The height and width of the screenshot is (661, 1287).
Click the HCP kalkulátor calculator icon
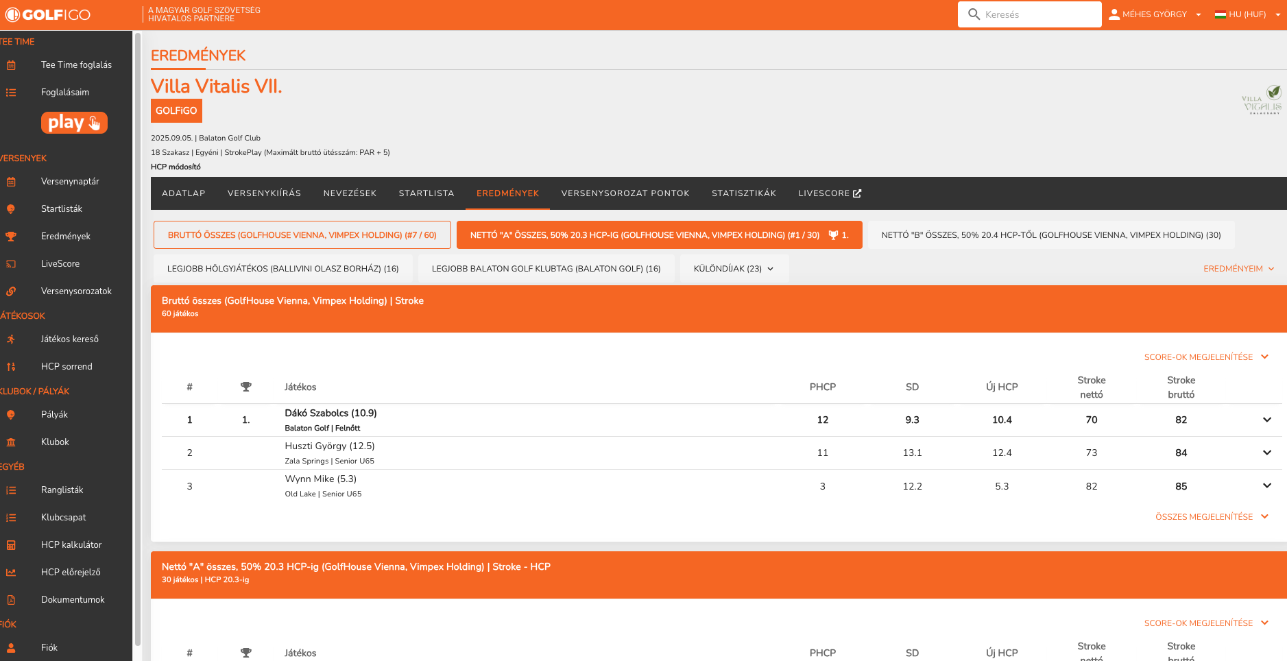(x=11, y=545)
